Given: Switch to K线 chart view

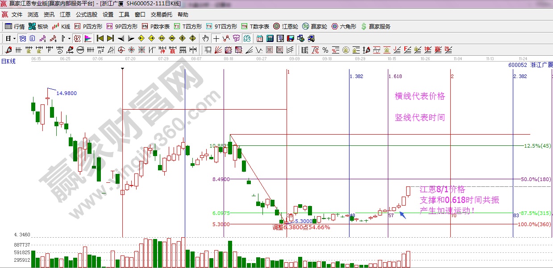Looking at the screenshot, I should tap(62, 26).
